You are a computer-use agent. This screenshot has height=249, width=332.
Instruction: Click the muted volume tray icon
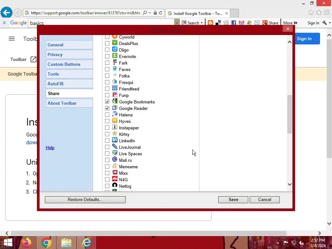302,243
